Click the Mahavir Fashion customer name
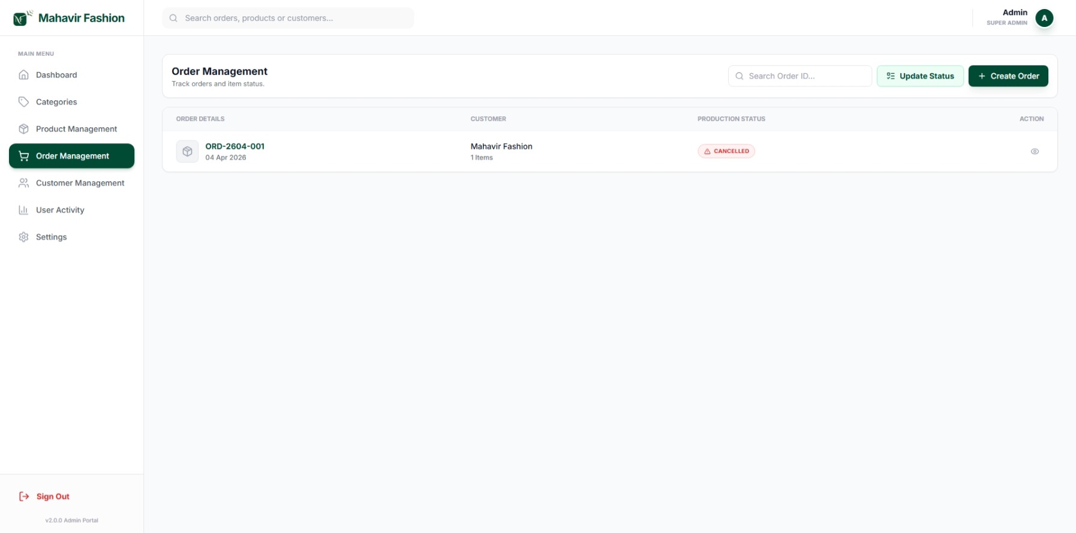The image size is (1076, 533). click(x=501, y=146)
